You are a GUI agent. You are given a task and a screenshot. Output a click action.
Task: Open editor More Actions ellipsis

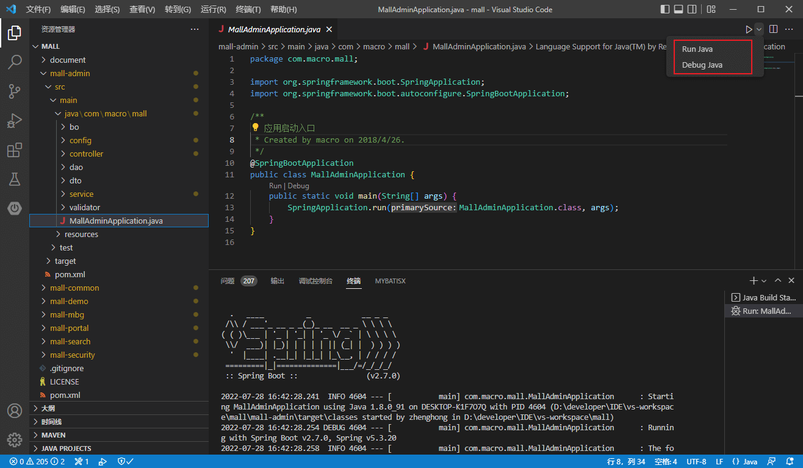pyautogui.click(x=789, y=29)
